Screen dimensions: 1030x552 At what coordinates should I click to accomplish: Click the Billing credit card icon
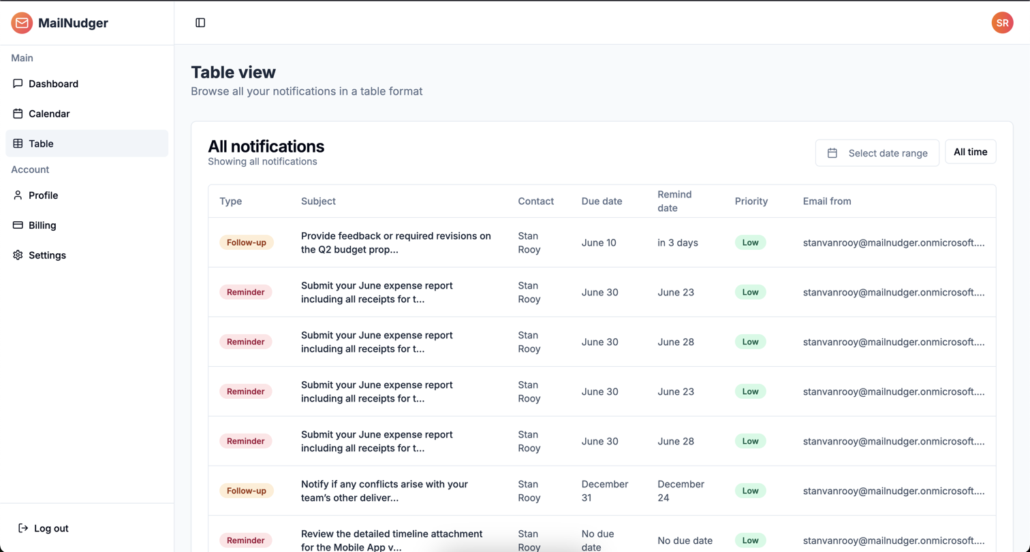[x=18, y=225]
